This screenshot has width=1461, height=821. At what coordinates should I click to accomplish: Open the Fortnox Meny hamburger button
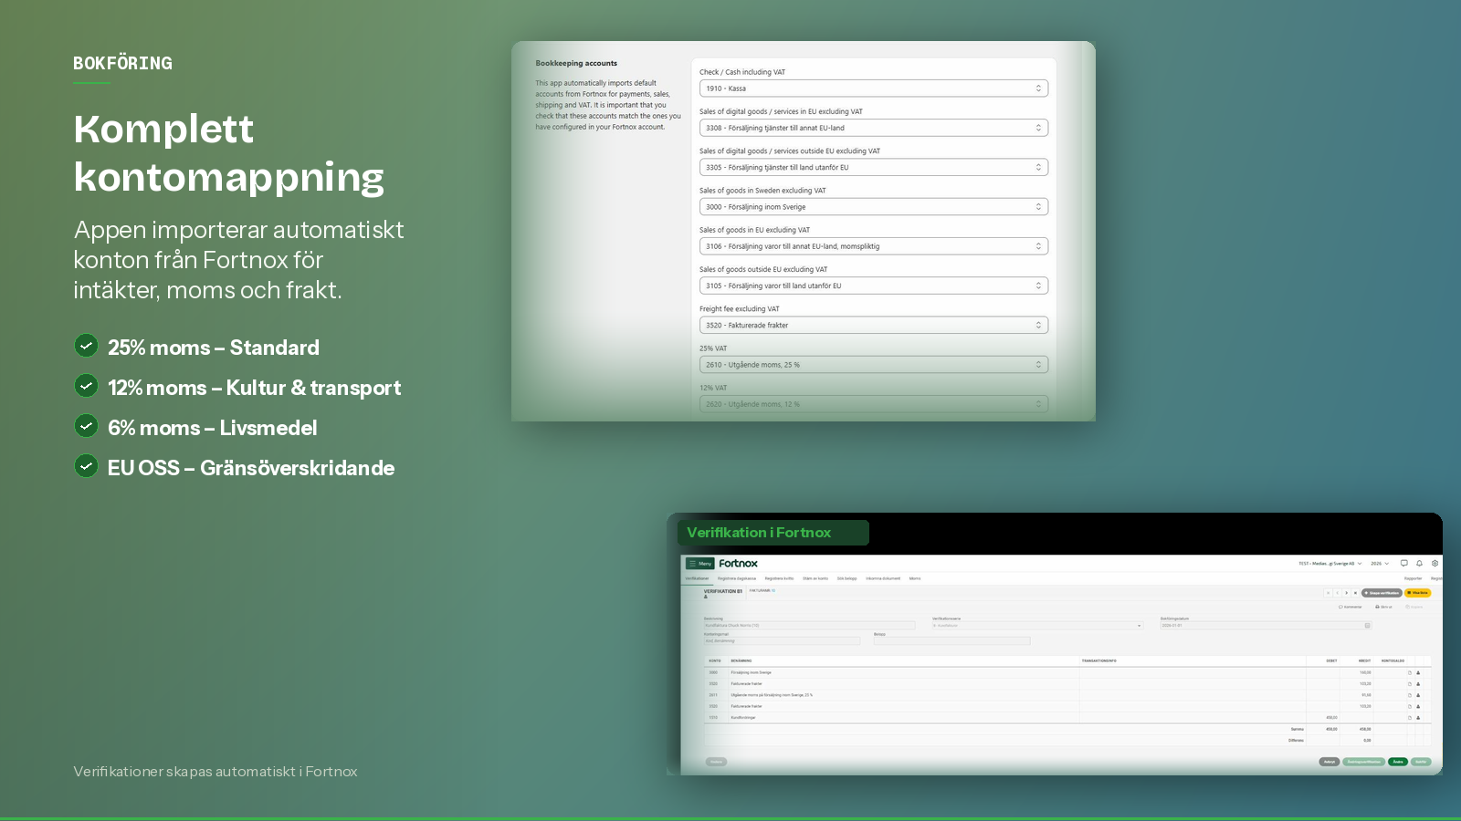699,564
